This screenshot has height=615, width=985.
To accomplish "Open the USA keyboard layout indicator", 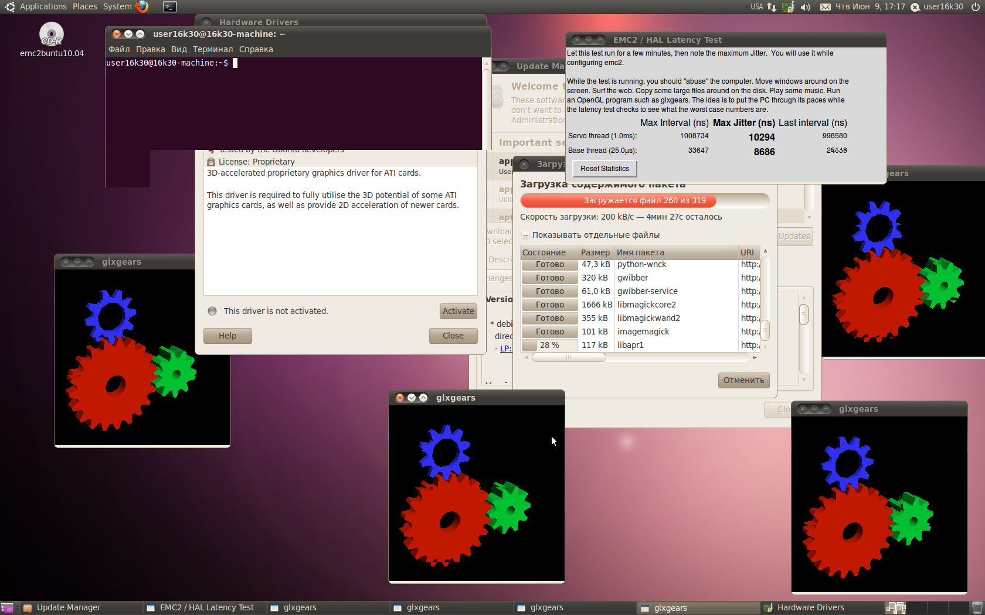I will [757, 6].
